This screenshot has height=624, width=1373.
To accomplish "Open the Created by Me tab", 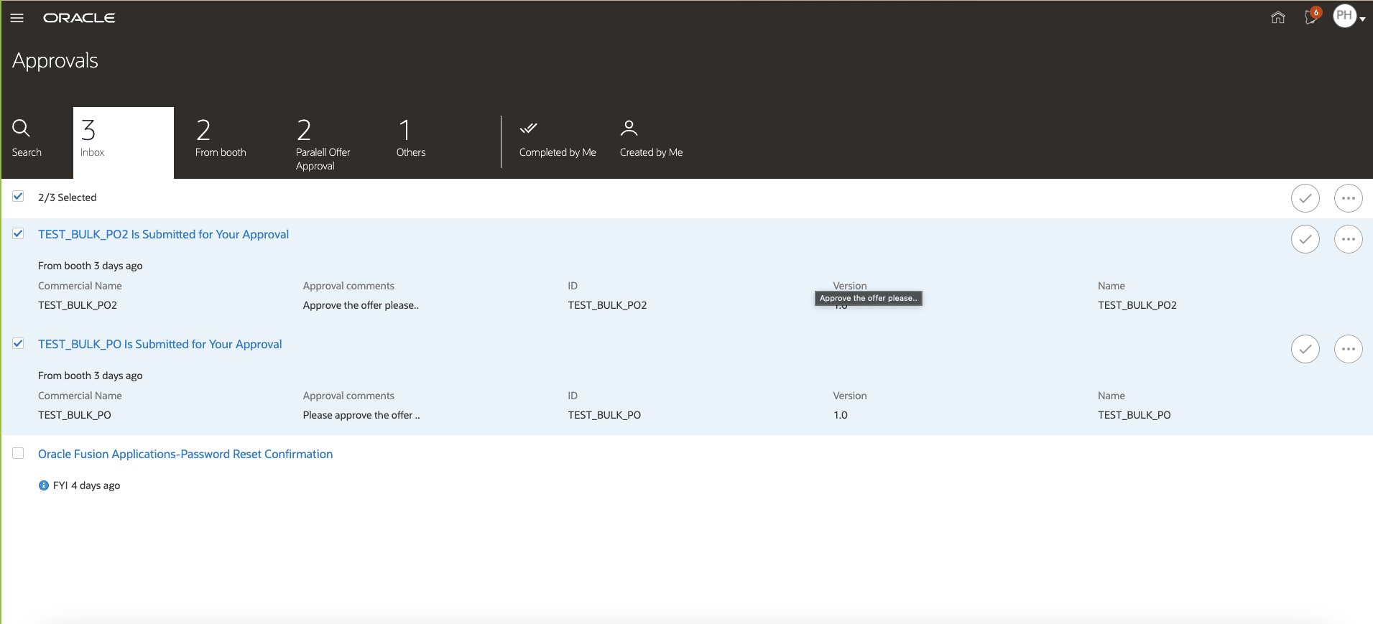I will pyautogui.click(x=651, y=139).
